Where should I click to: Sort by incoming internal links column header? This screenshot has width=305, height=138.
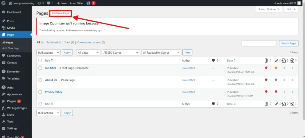click(x=293, y=61)
